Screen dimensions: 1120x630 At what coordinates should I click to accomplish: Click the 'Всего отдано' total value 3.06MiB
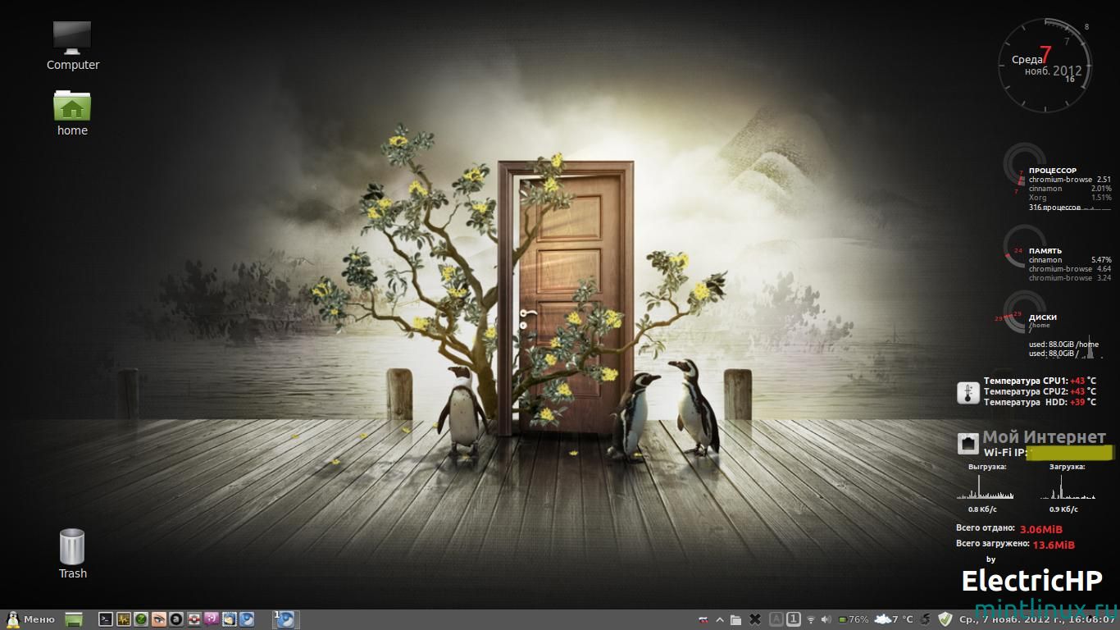[x=1041, y=530]
